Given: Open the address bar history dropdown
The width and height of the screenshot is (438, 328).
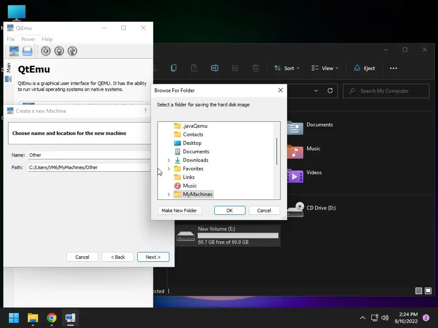Looking at the screenshot, I should point(316,91).
